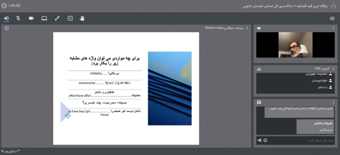Open the hamburger main menu

click(332, 19)
